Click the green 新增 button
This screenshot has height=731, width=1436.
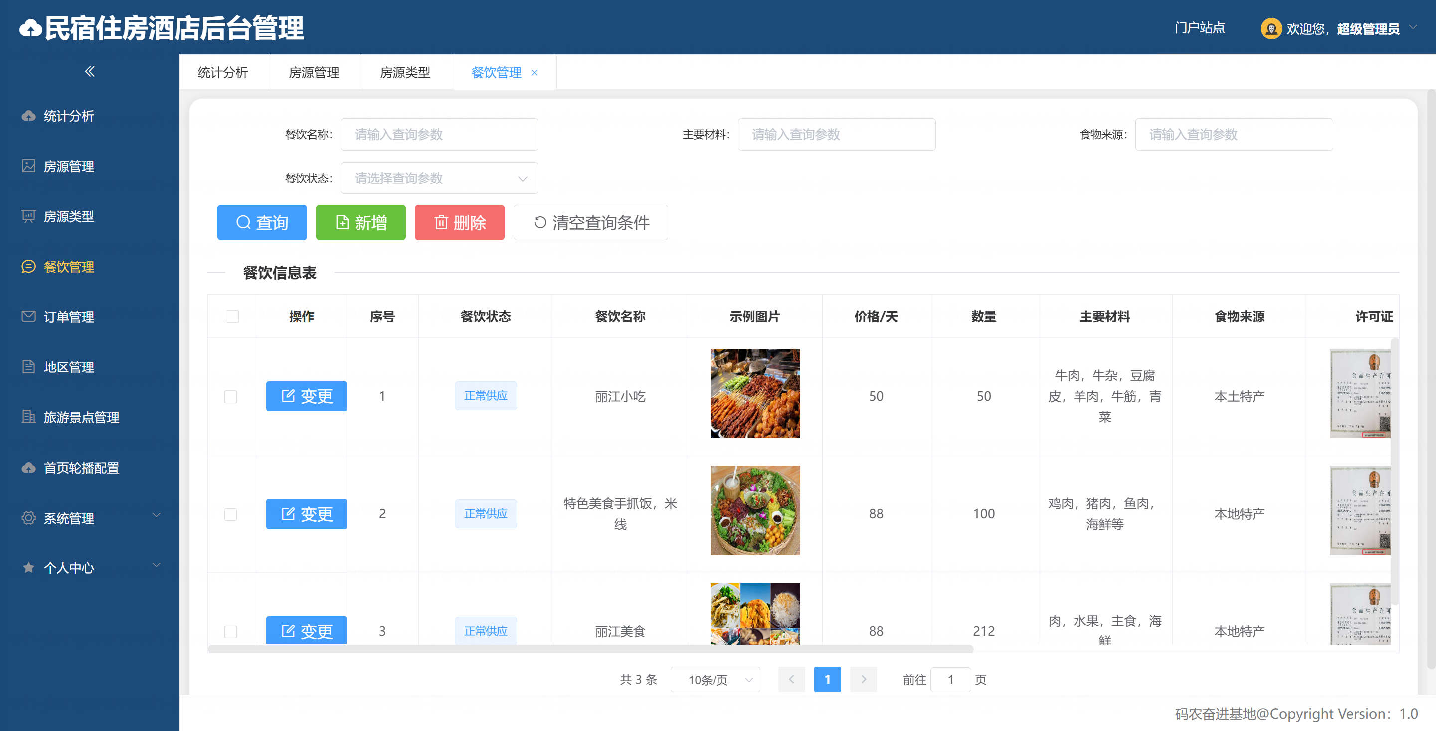(x=360, y=222)
